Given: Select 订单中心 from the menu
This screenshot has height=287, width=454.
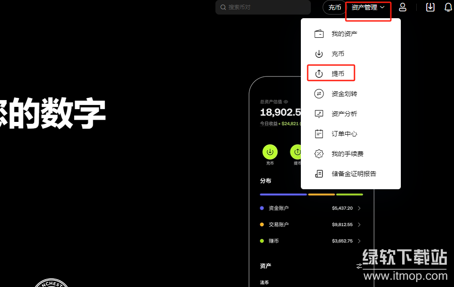Looking at the screenshot, I should point(344,134).
